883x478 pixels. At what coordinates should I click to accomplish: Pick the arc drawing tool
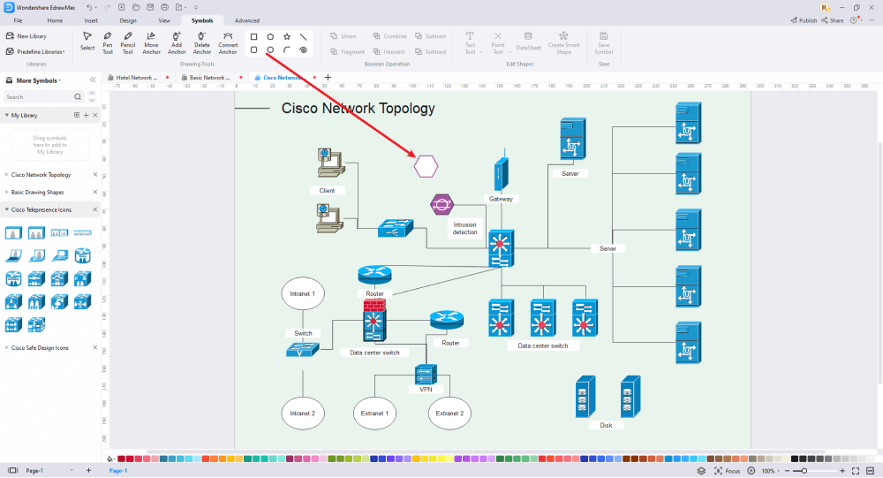click(287, 50)
